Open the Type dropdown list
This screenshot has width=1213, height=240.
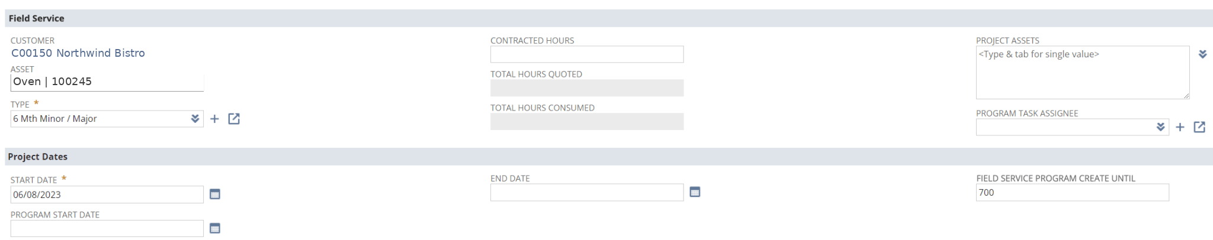tap(195, 119)
